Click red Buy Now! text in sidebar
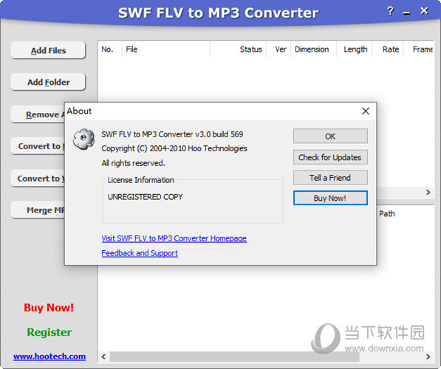Image resolution: width=441 pixels, height=369 pixels. (x=49, y=308)
